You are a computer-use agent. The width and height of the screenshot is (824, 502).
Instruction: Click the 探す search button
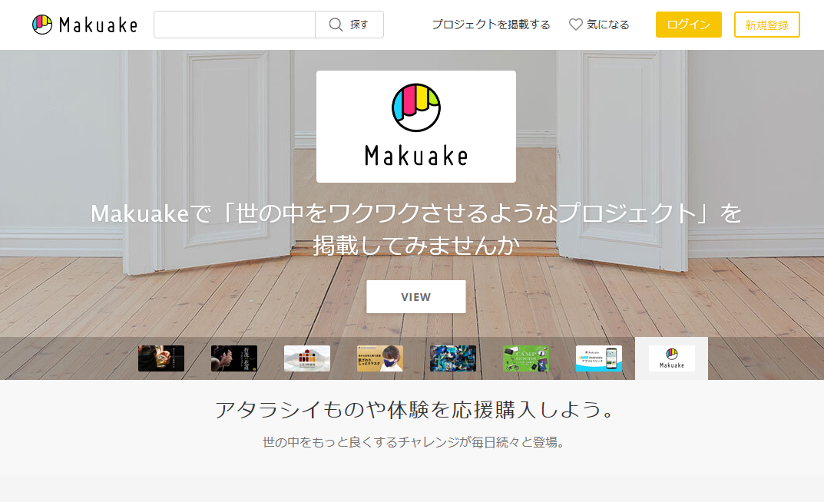point(349,25)
